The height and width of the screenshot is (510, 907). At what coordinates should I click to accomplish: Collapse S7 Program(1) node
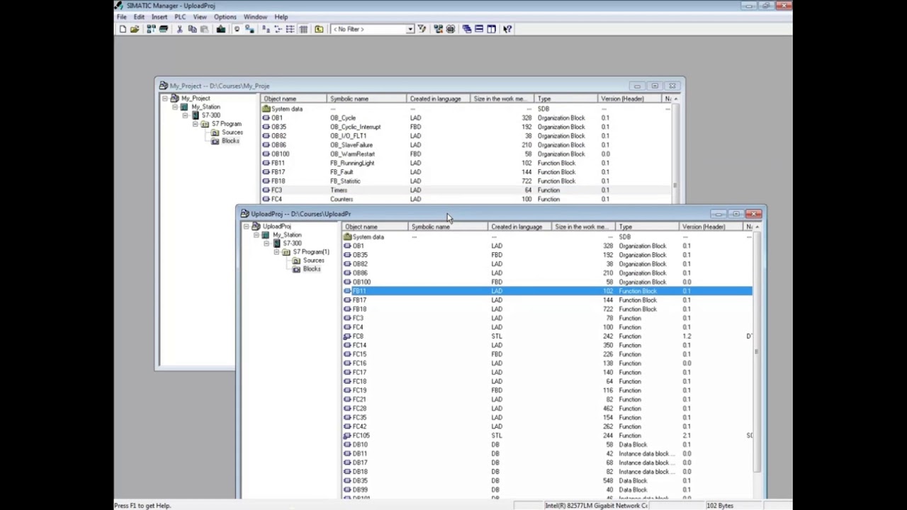[276, 252]
